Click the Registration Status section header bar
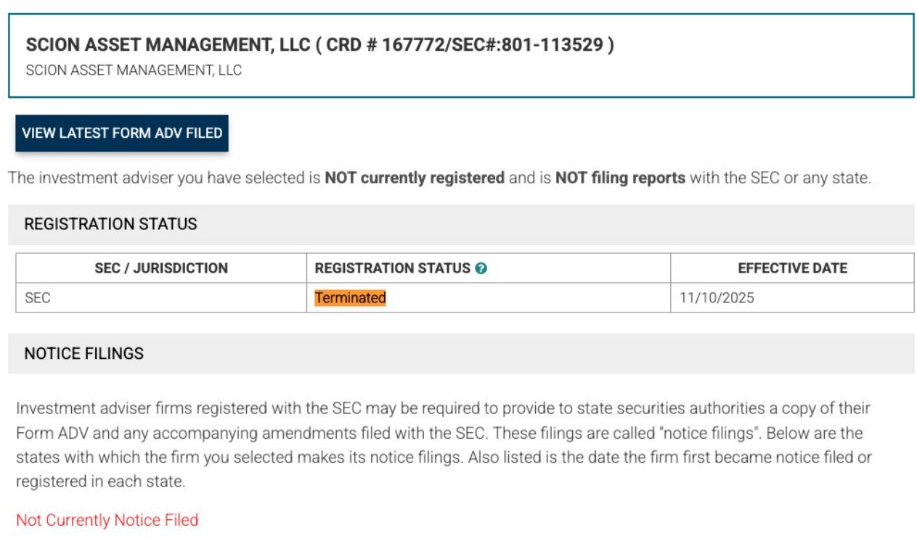 pyautogui.click(x=461, y=225)
